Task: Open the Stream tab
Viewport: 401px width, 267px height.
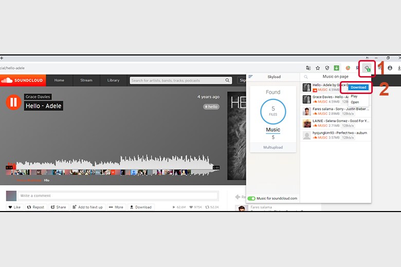Action: tap(86, 80)
